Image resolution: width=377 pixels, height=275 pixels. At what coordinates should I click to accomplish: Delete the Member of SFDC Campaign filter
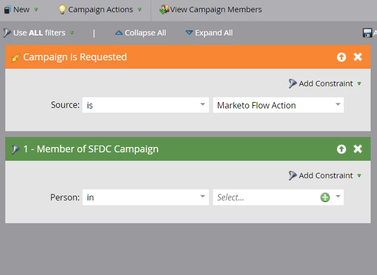tap(358, 149)
